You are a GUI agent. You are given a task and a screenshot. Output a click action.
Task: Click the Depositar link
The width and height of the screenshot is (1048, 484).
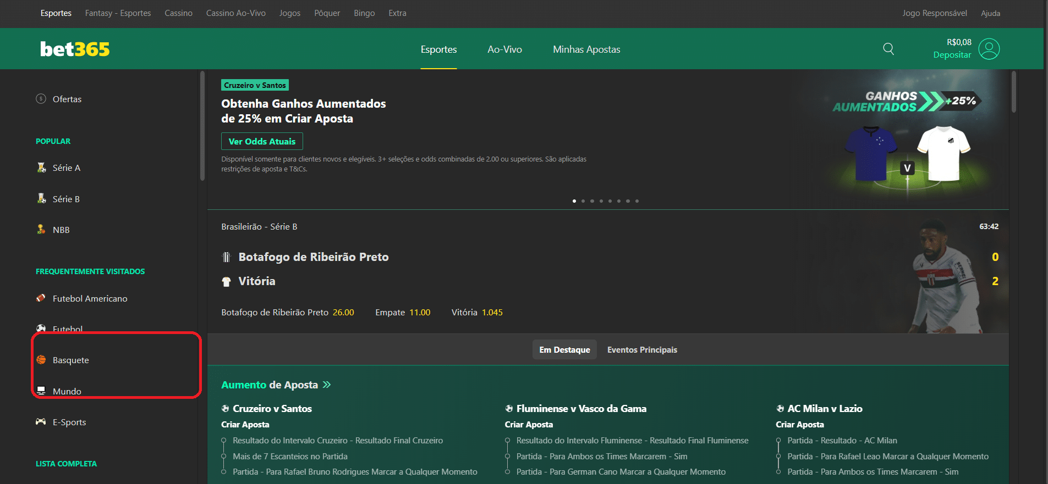point(952,55)
